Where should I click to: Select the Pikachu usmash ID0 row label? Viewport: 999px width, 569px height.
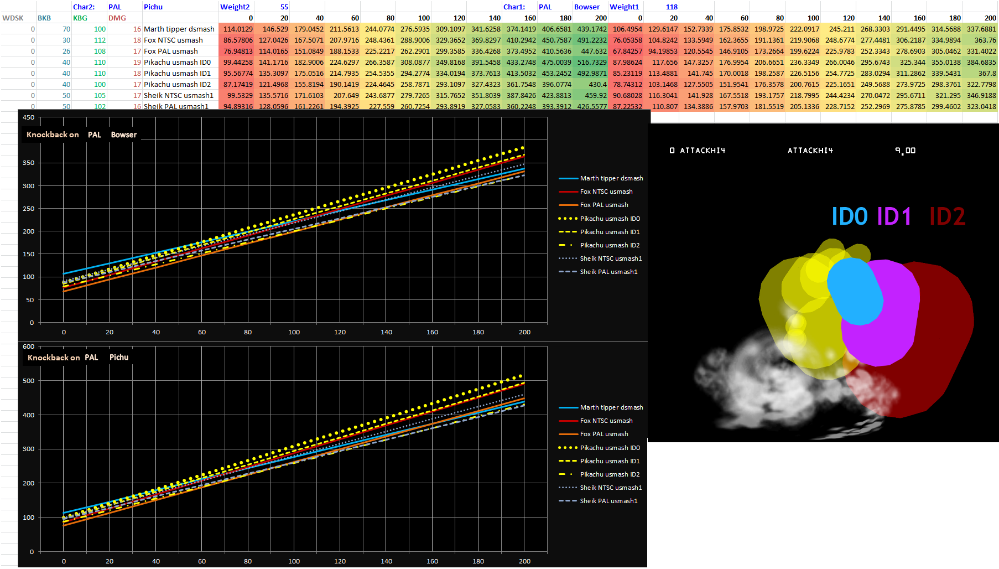click(177, 62)
